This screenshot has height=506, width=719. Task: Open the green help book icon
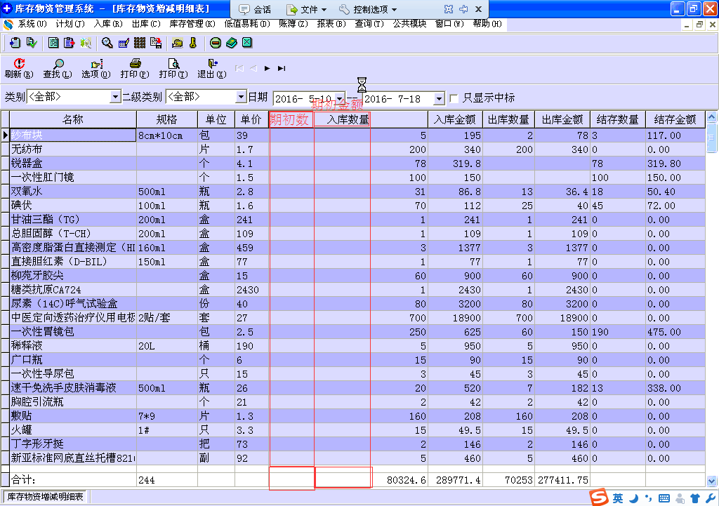(232, 43)
